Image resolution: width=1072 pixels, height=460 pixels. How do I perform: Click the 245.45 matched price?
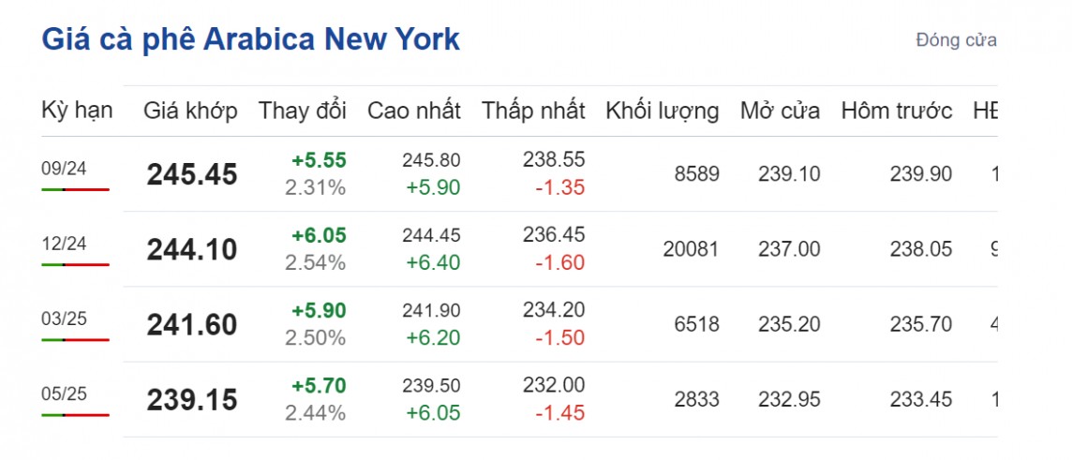pyautogui.click(x=192, y=174)
